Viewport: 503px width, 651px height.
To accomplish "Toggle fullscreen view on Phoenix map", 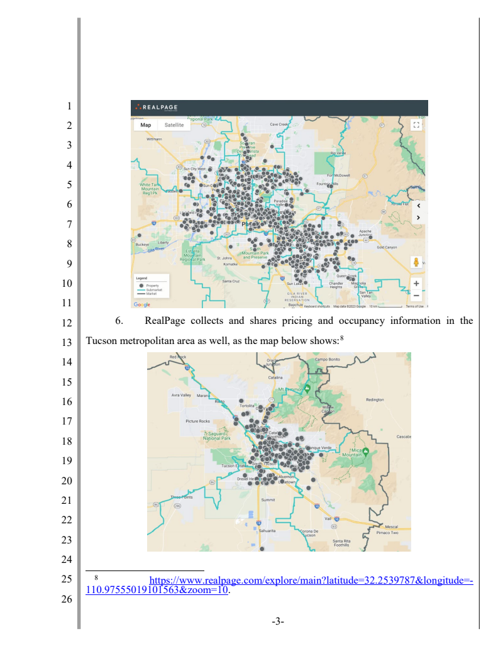I will [416, 125].
